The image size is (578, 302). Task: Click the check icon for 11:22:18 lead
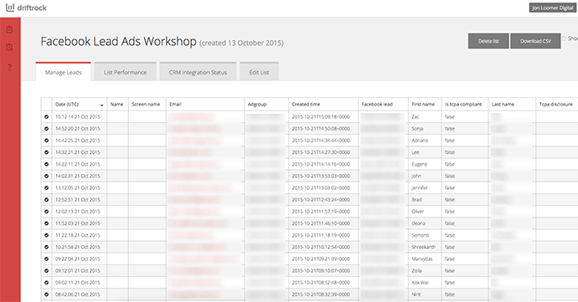(x=46, y=235)
